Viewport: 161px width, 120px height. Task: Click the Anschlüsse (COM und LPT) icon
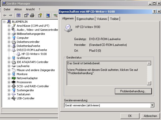tap(14, 26)
